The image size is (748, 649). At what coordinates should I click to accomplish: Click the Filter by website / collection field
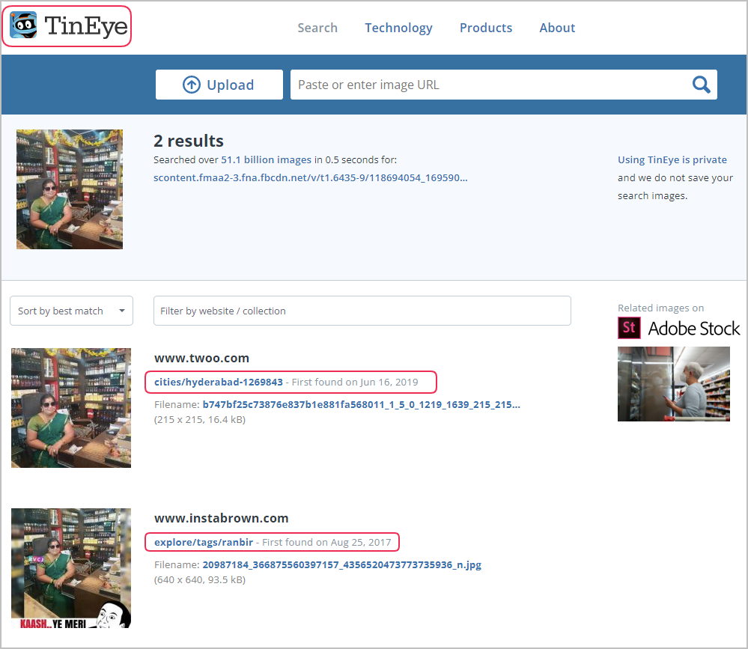pyautogui.click(x=362, y=311)
